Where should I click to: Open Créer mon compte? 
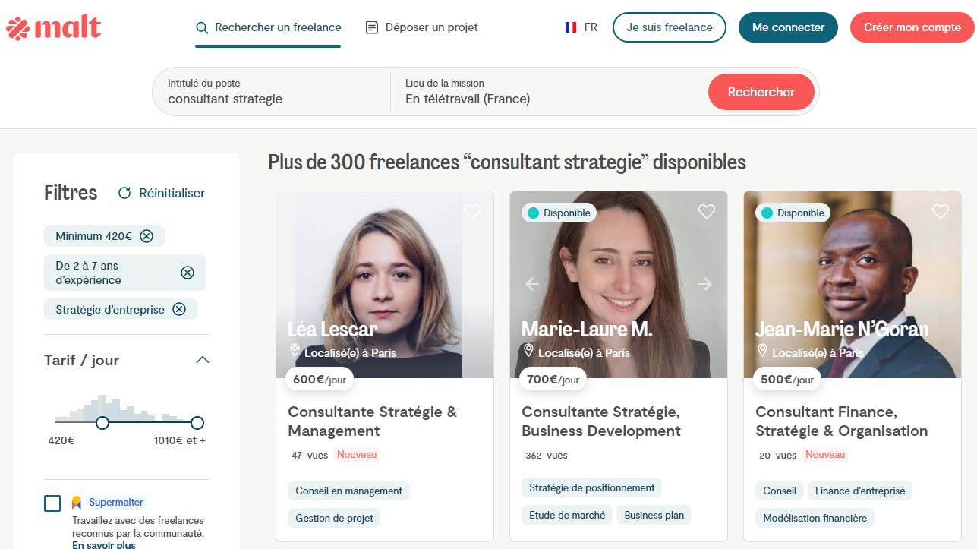point(912,27)
